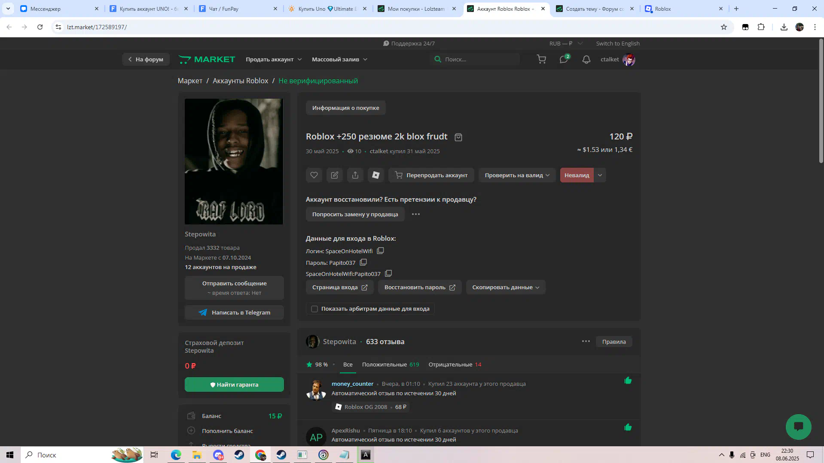Screen dimensions: 824x463
Task: Select Все reviews tab
Action: point(348,365)
